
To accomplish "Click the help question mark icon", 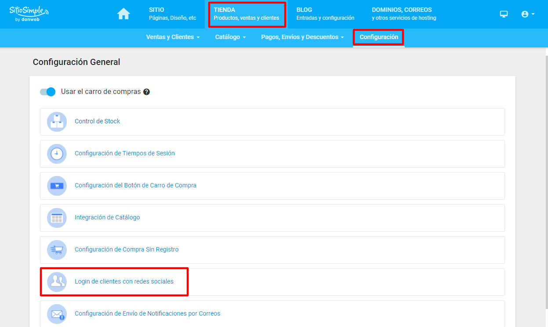I will (x=147, y=92).
